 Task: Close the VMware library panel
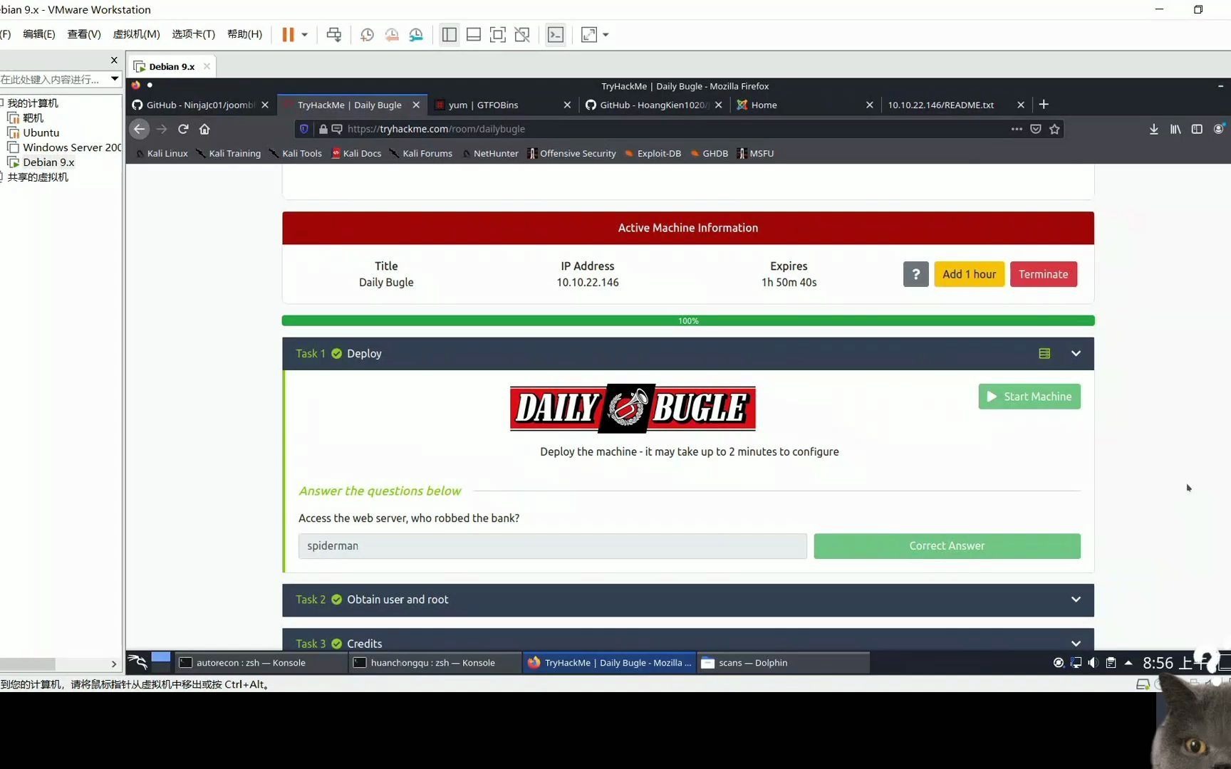pos(114,61)
